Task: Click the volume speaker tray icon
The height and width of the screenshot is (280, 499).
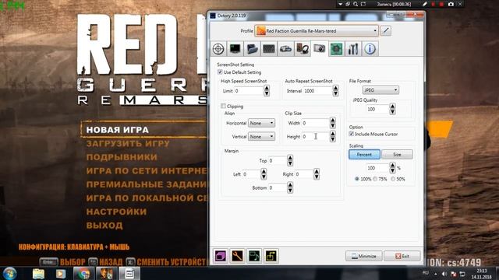Action: pyautogui.click(x=444, y=274)
